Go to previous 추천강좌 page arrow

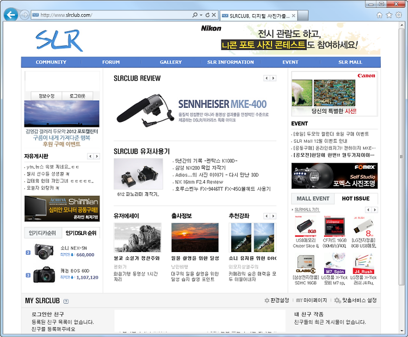[x=267, y=216]
